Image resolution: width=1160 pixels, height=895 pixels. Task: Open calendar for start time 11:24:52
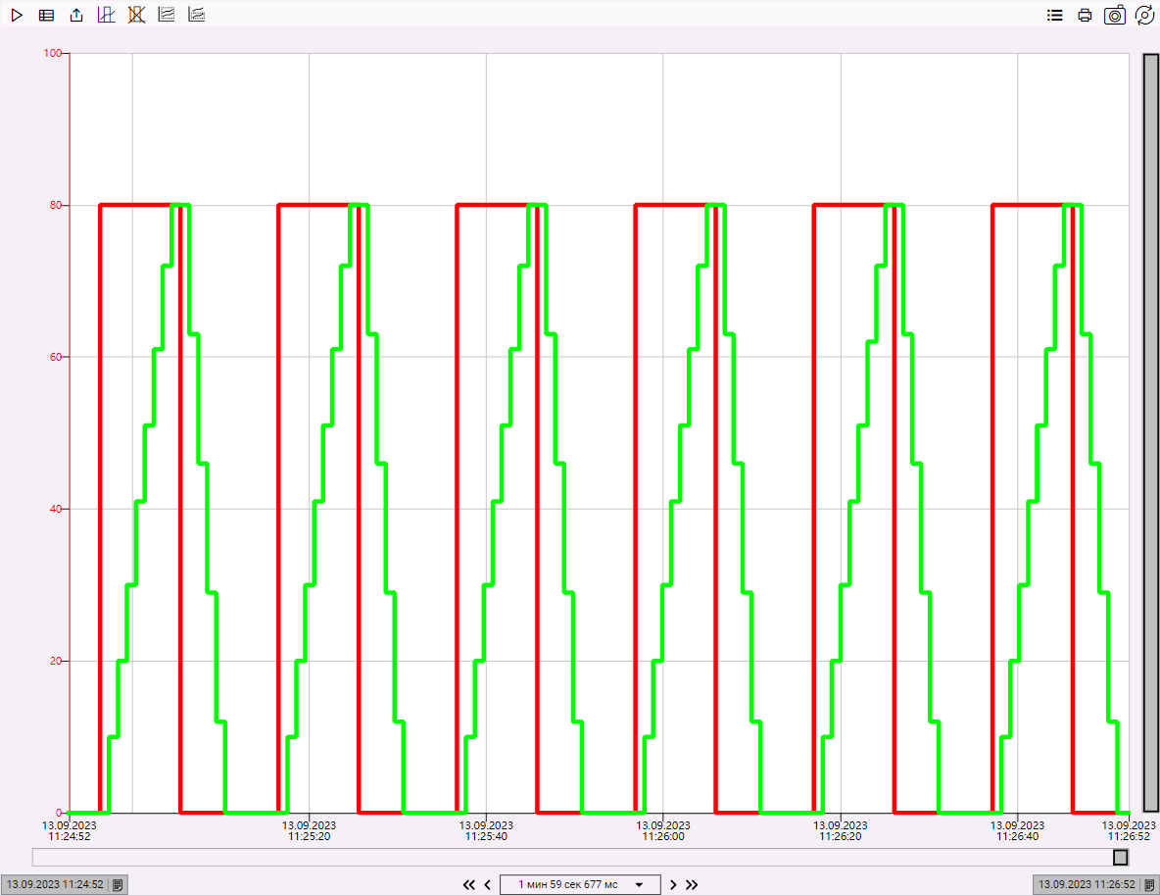117,884
